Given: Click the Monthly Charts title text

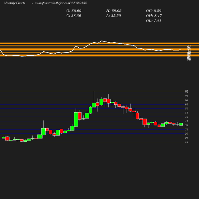Looking at the screenshot, I should 15,3.
